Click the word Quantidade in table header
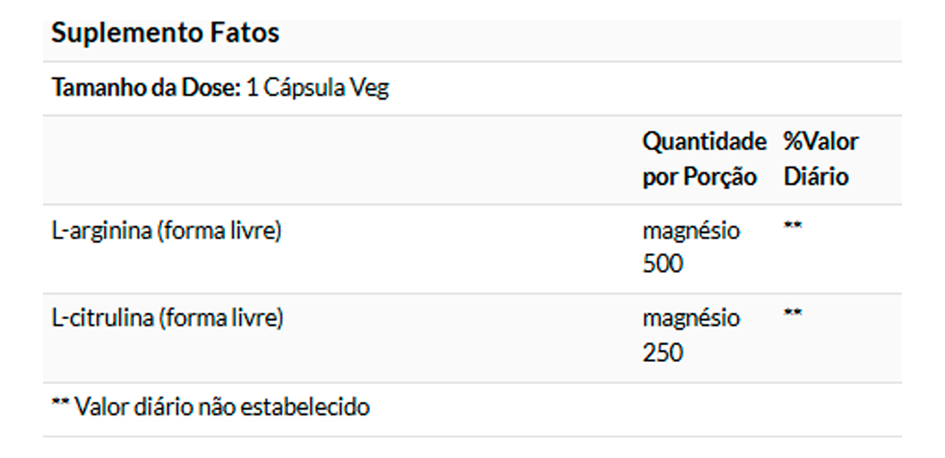 coord(703,141)
